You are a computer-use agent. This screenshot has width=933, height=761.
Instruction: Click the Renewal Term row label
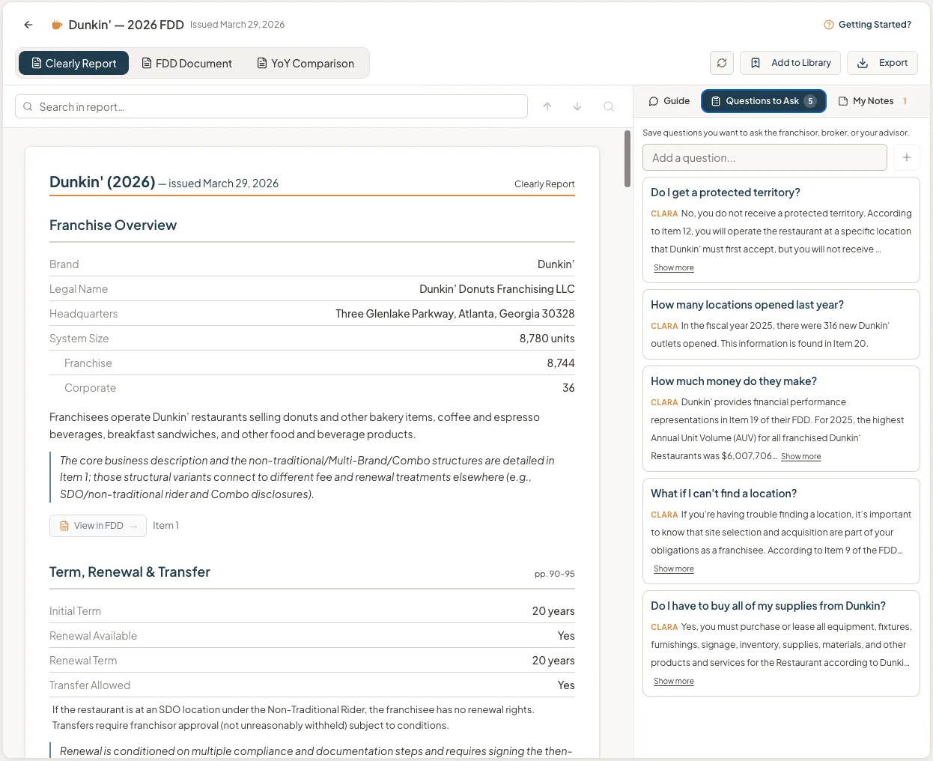[83, 661]
